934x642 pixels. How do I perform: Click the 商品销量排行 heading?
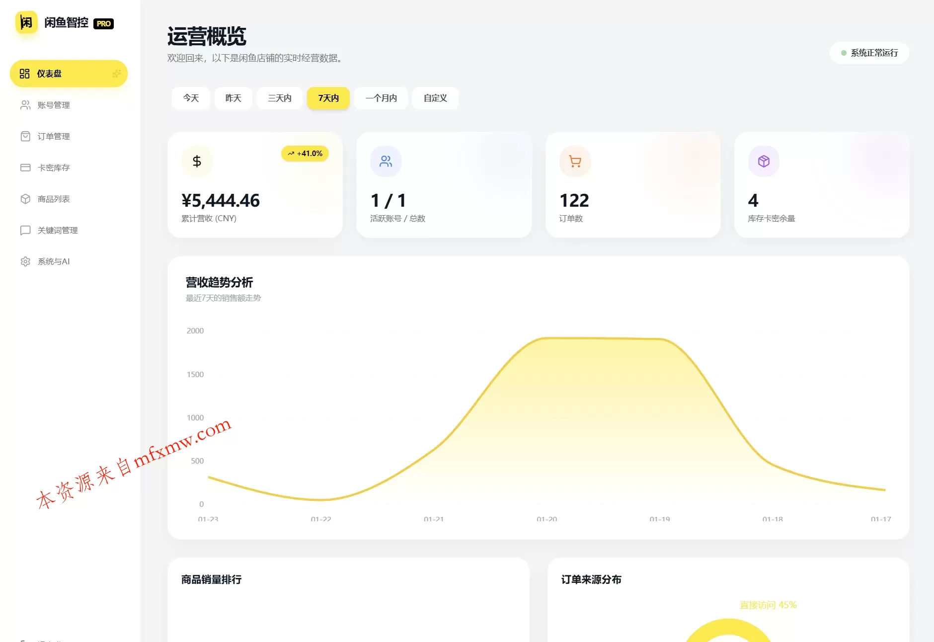point(211,579)
